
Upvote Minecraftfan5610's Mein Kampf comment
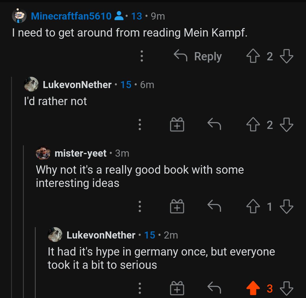point(253,56)
